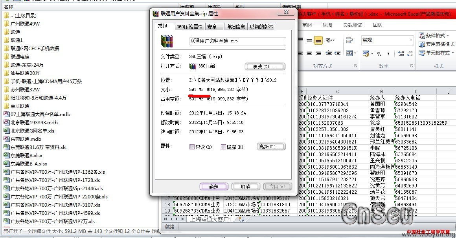This screenshot has width=456, height=238.
Task: Click the 条件格式 conditional formatting icon
Action: pyautogui.click(x=422, y=35)
